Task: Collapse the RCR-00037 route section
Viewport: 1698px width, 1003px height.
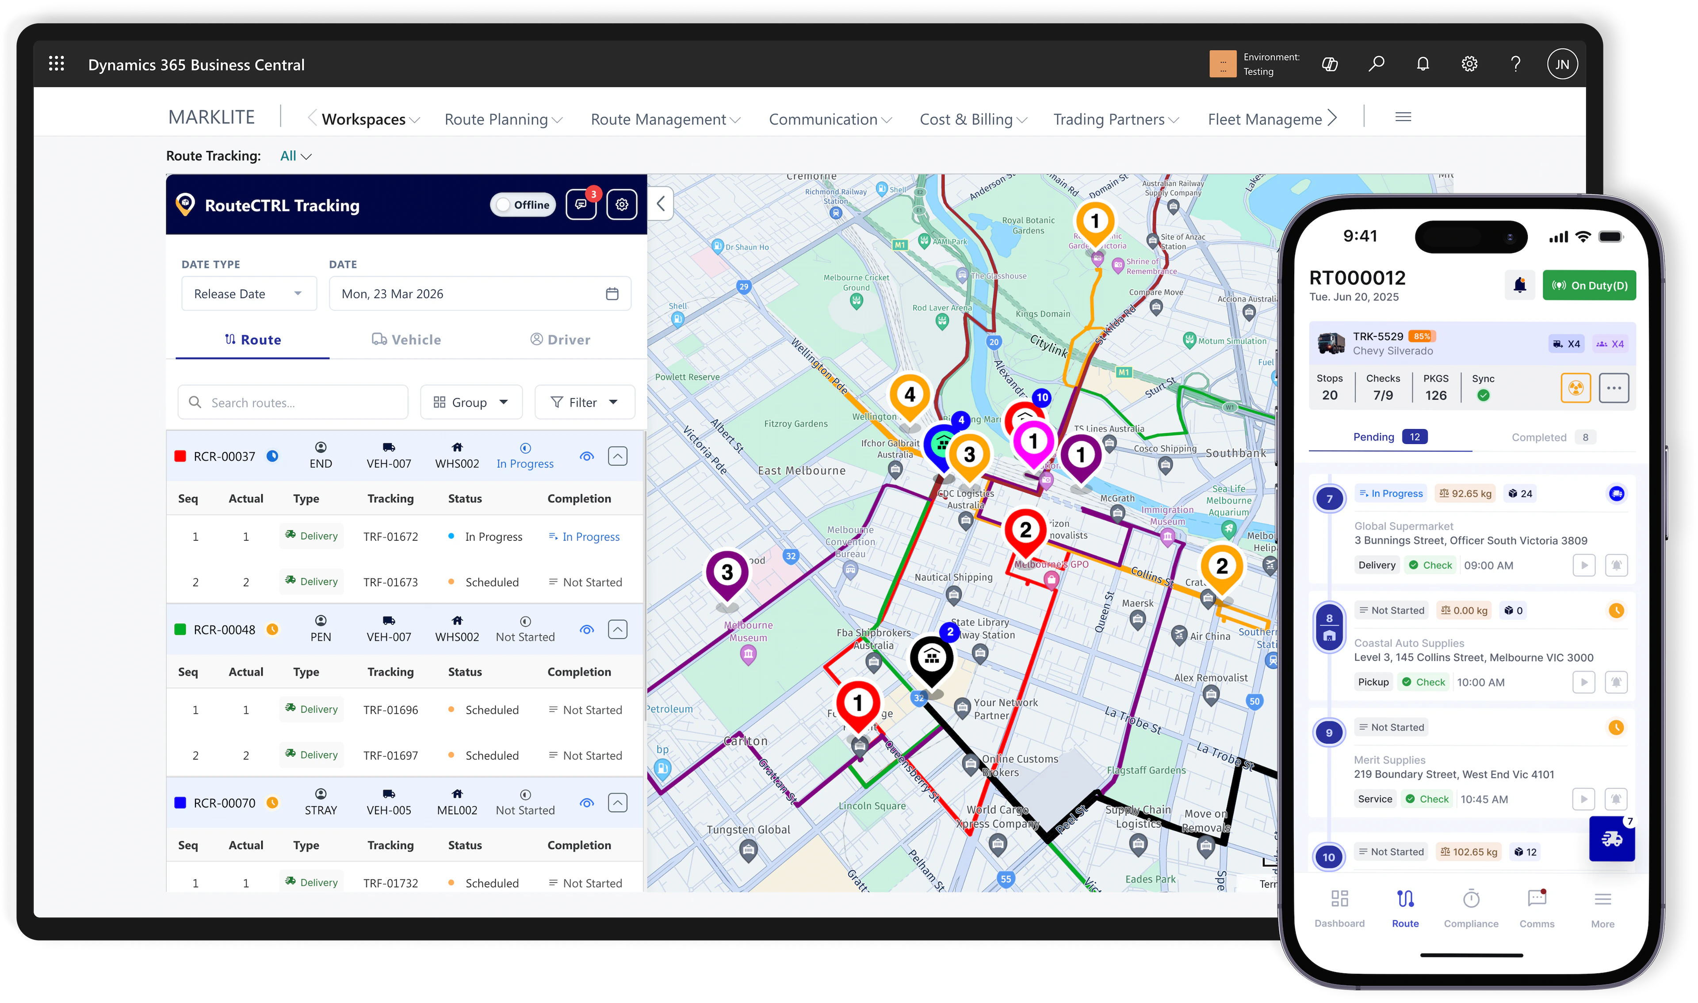Action: coord(618,457)
